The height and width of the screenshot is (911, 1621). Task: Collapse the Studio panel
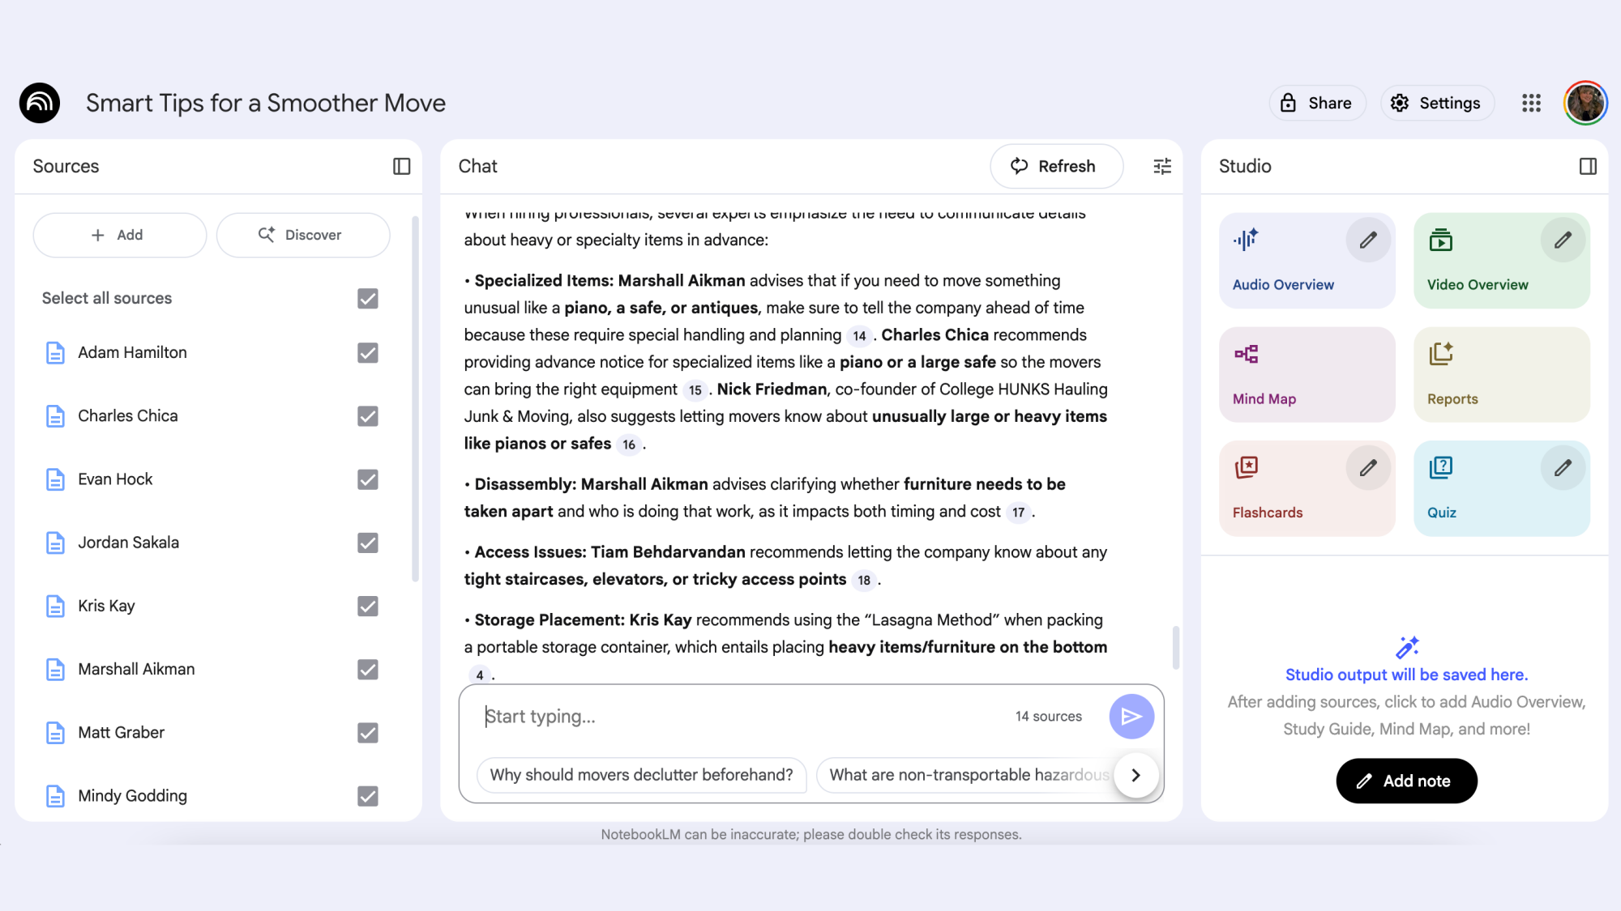point(1589,166)
